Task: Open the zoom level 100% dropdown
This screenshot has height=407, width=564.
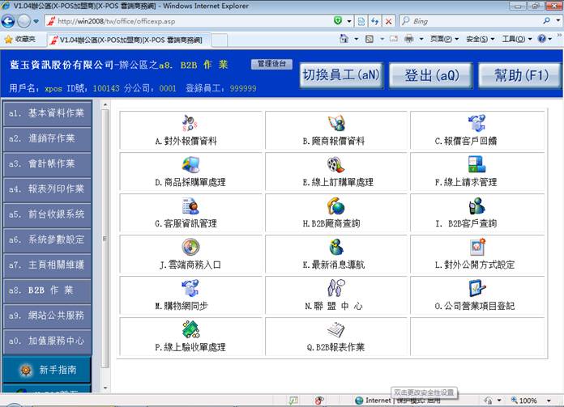Action: [x=532, y=401]
